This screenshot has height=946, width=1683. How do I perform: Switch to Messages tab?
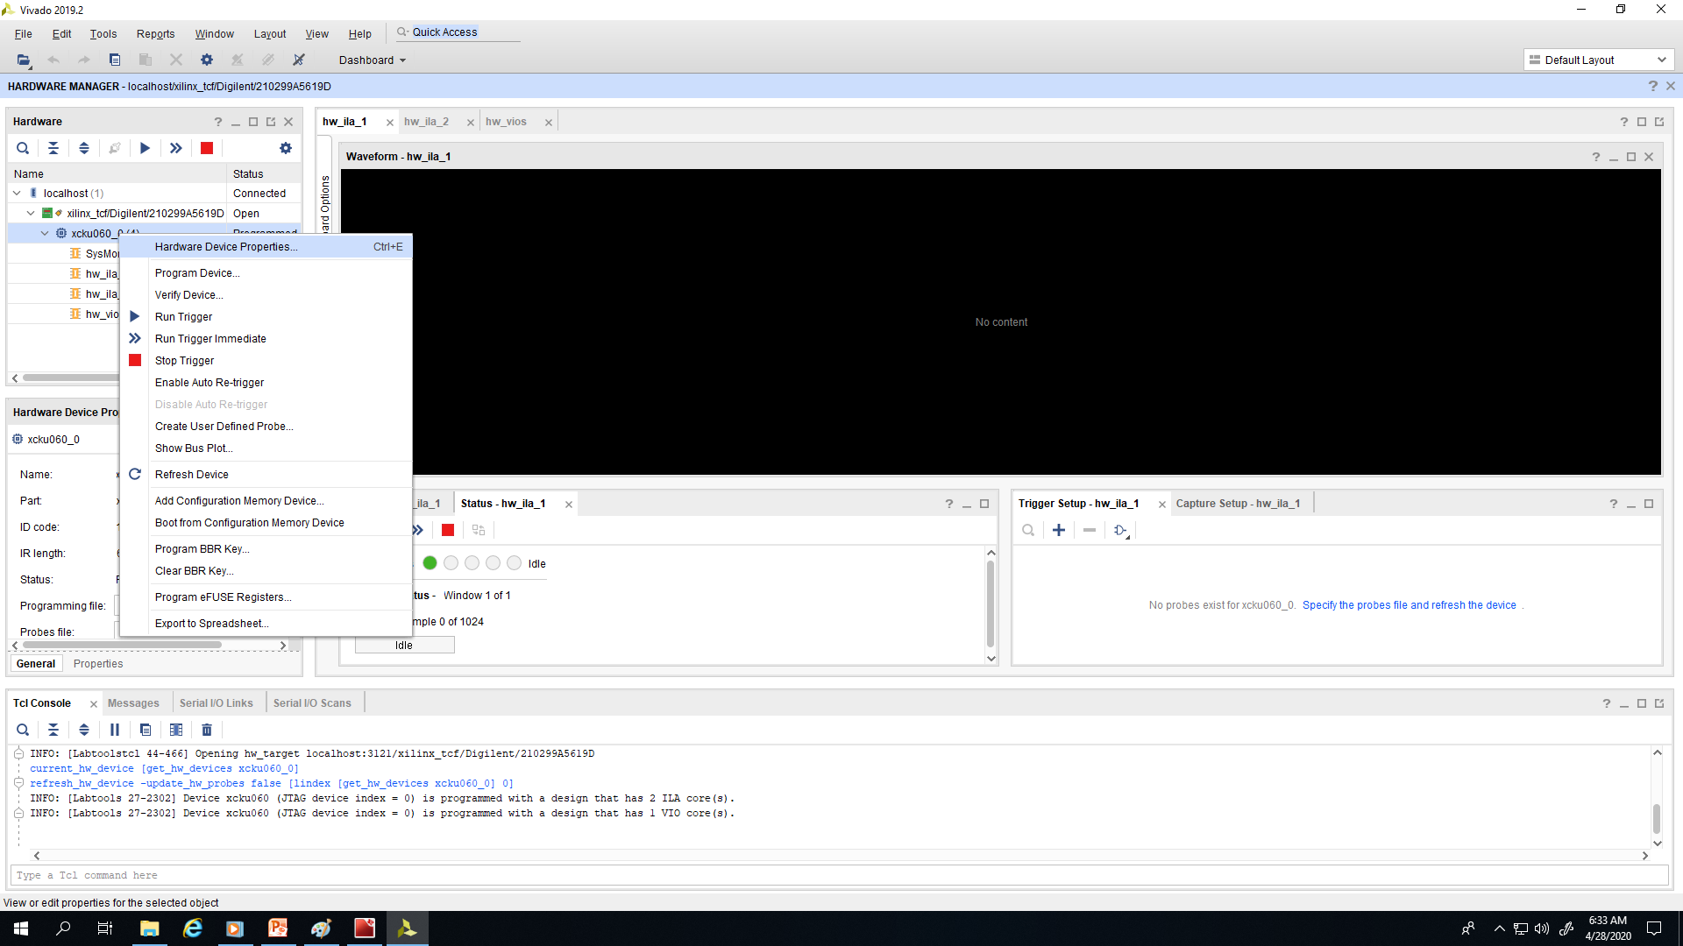(x=133, y=703)
